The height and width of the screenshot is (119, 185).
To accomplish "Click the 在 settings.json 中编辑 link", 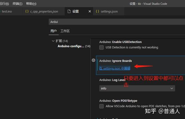I will pyautogui.click(x=115, y=68).
